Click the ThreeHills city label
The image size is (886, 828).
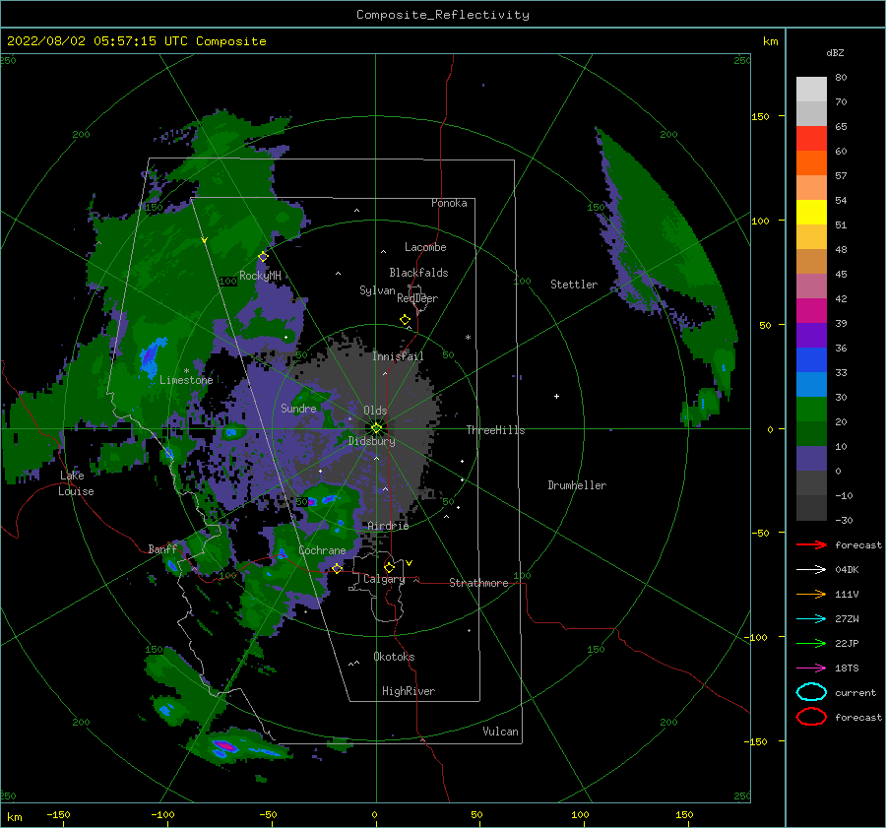click(x=495, y=430)
